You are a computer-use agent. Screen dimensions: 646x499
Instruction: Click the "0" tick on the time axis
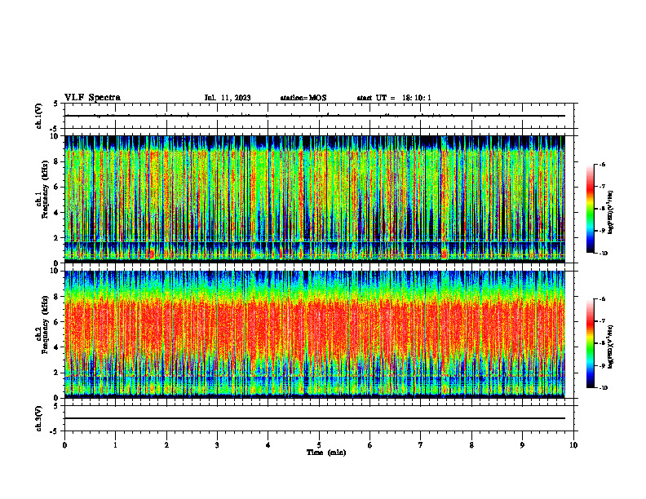[64, 445]
